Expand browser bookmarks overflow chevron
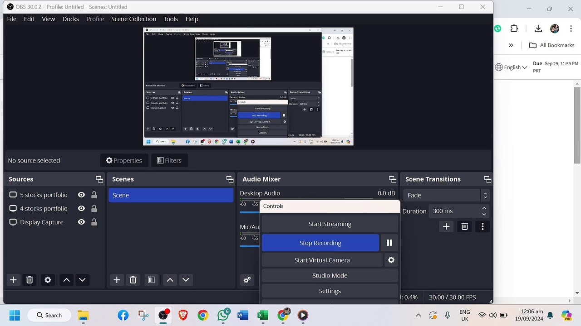The width and height of the screenshot is (581, 326). [511, 45]
